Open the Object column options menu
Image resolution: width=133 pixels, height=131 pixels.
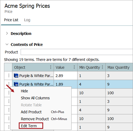51,67
